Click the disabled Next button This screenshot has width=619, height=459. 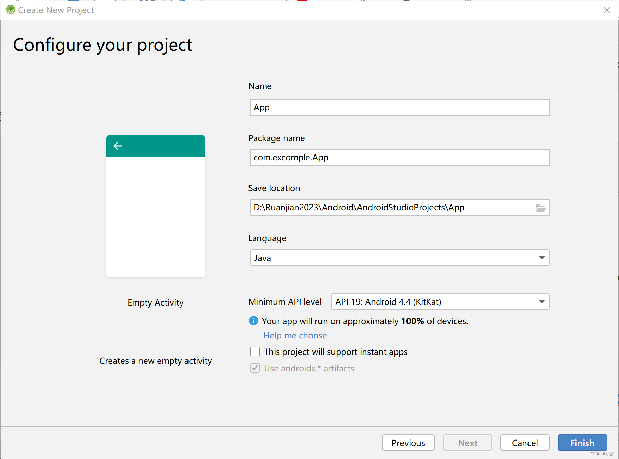468,443
